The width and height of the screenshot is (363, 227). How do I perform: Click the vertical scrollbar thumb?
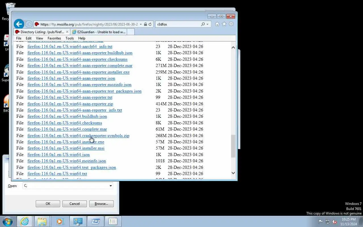tap(233, 146)
